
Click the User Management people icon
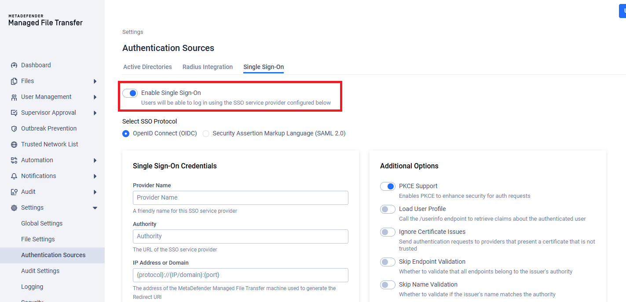tap(14, 97)
